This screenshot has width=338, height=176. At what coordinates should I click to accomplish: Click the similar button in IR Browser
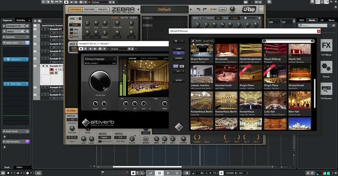pyautogui.click(x=179, y=80)
